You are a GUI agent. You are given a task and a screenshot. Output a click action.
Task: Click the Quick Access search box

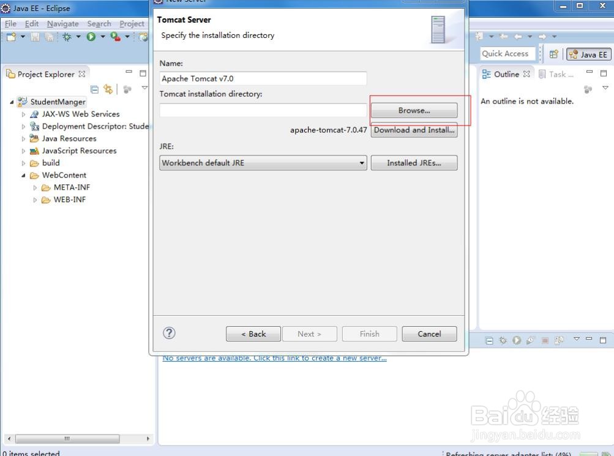(x=507, y=54)
